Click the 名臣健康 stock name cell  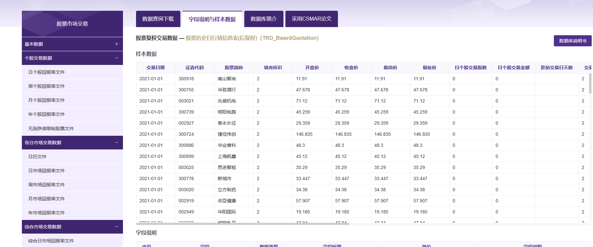click(x=234, y=201)
